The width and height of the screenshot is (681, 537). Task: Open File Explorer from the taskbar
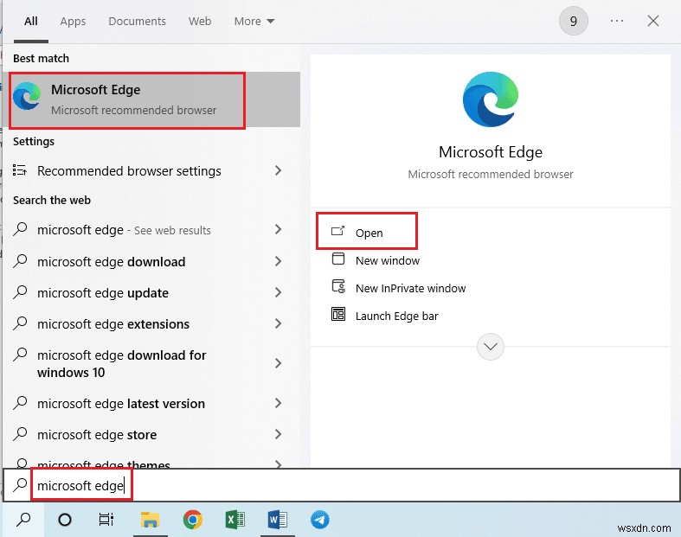[150, 519]
